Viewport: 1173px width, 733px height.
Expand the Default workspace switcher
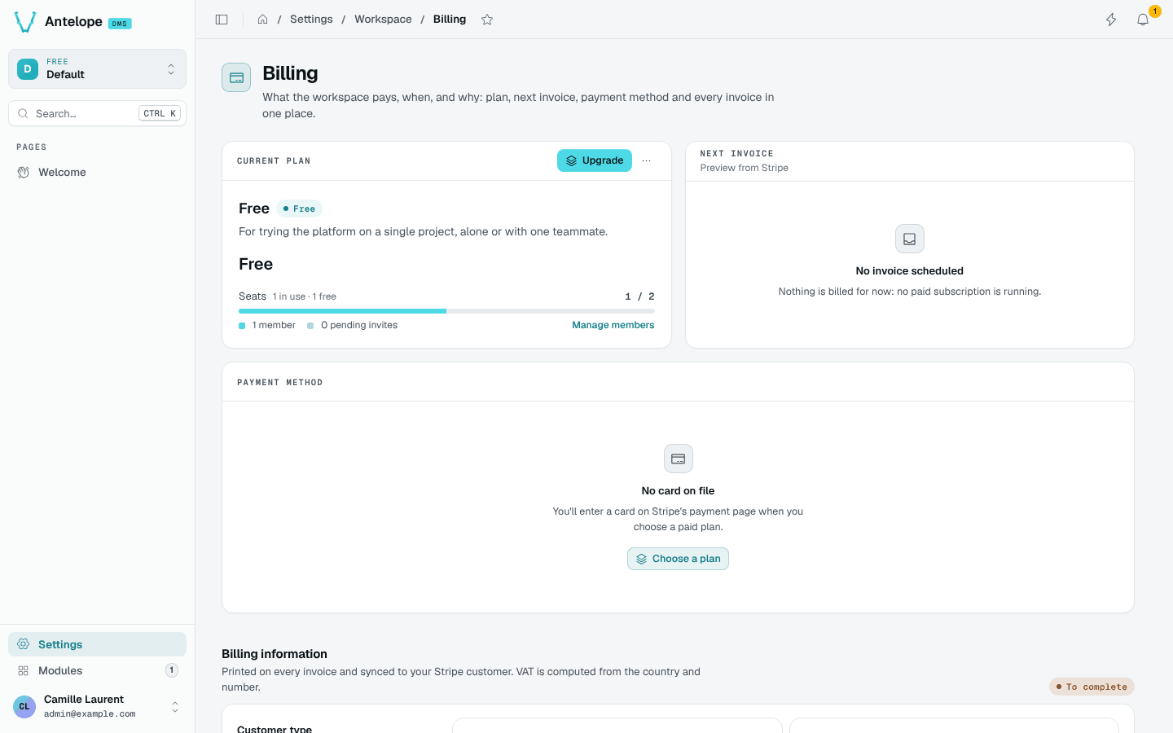(97, 68)
